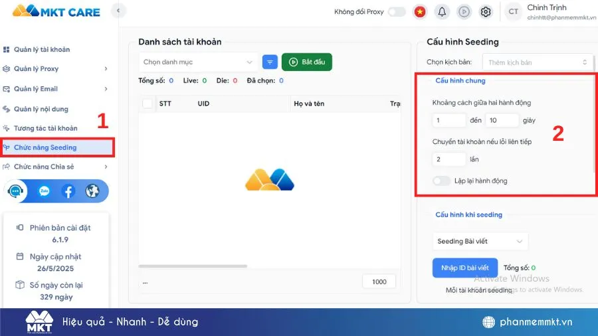Click the horizontal scrollbar under the table
Viewport: 598px width, 336px height.
[x=193, y=266]
